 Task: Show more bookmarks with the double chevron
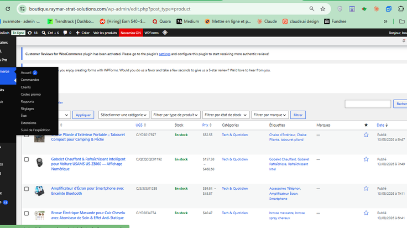[385, 21]
